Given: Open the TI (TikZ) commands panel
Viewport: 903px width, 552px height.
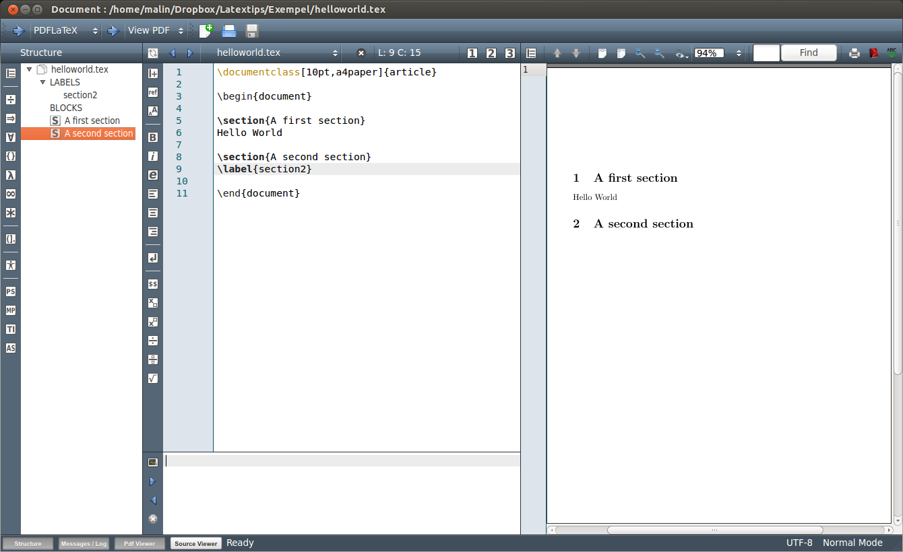Looking at the screenshot, I should point(11,329).
